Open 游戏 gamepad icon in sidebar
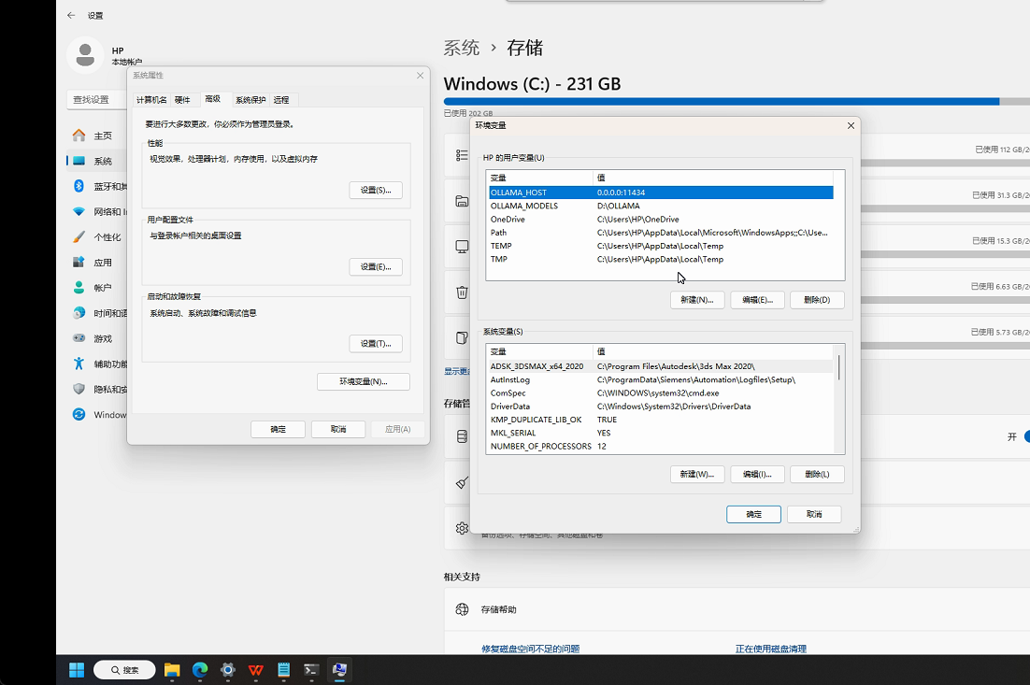This screenshot has height=685, width=1030. coord(79,338)
